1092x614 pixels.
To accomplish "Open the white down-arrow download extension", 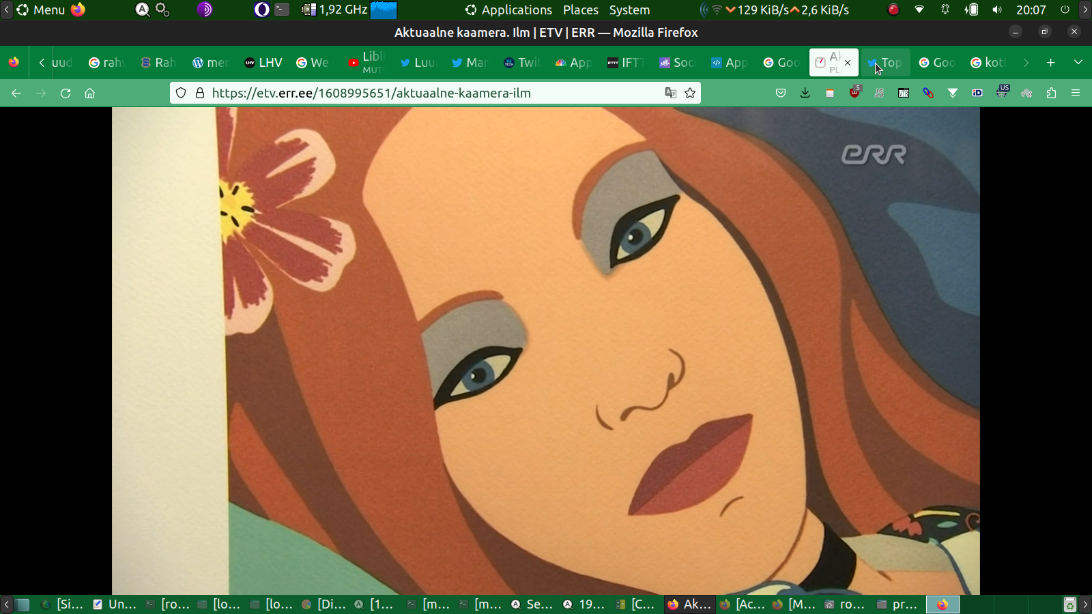I will 953,93.
